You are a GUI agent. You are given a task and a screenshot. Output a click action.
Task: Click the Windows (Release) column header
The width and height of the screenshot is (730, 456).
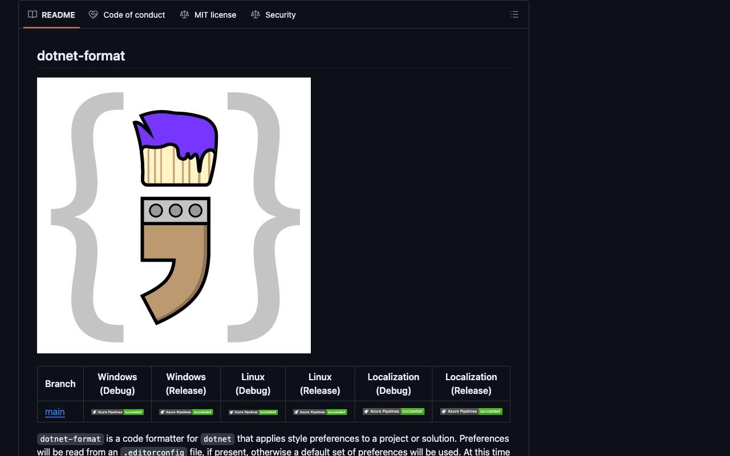186,384
